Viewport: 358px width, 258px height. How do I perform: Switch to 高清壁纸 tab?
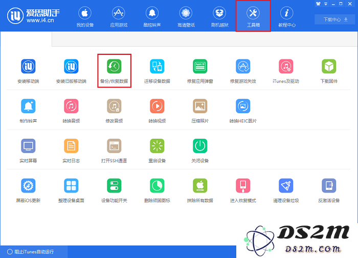tap(186, 17)
